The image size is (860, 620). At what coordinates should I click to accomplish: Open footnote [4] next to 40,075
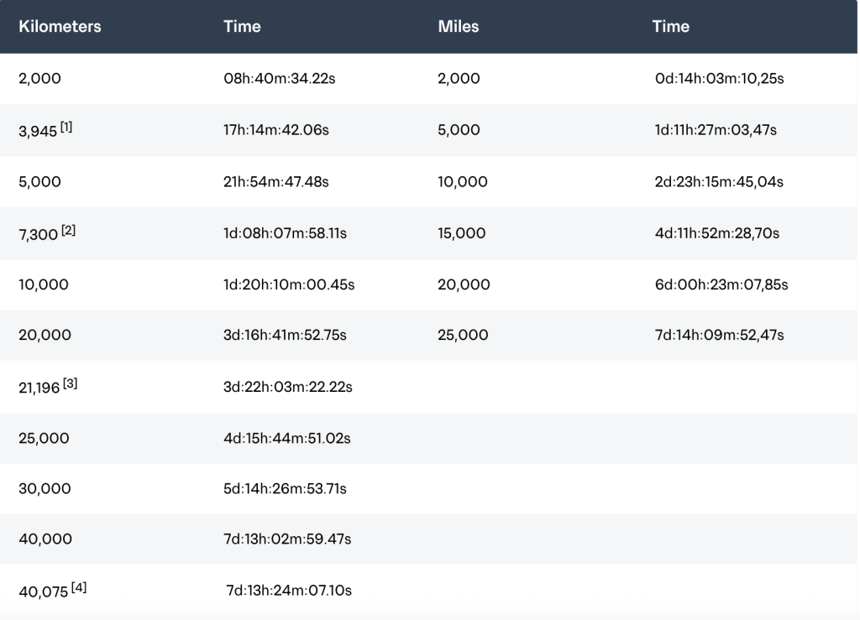78,587
